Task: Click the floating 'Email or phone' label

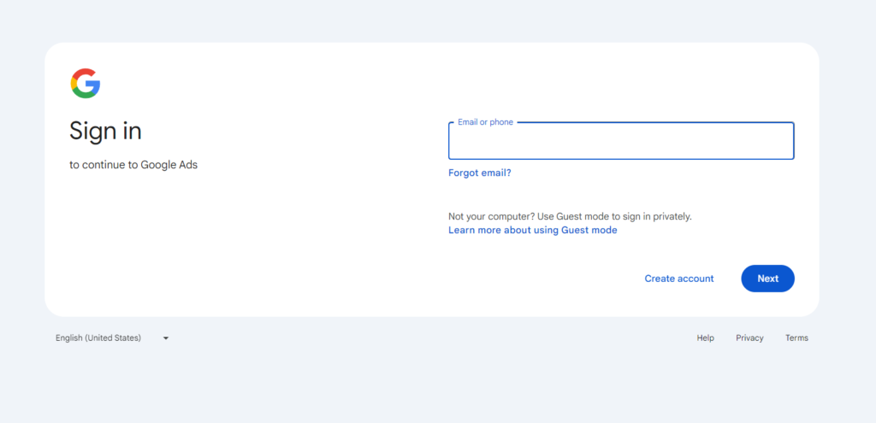Action: (485, 122)
